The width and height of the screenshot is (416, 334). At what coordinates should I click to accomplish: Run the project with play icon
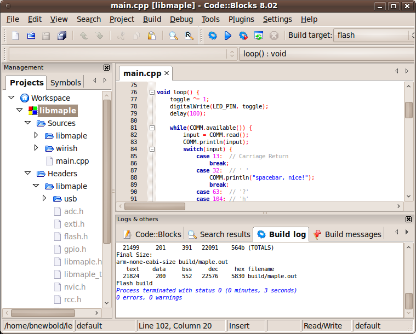coord(228,36)
